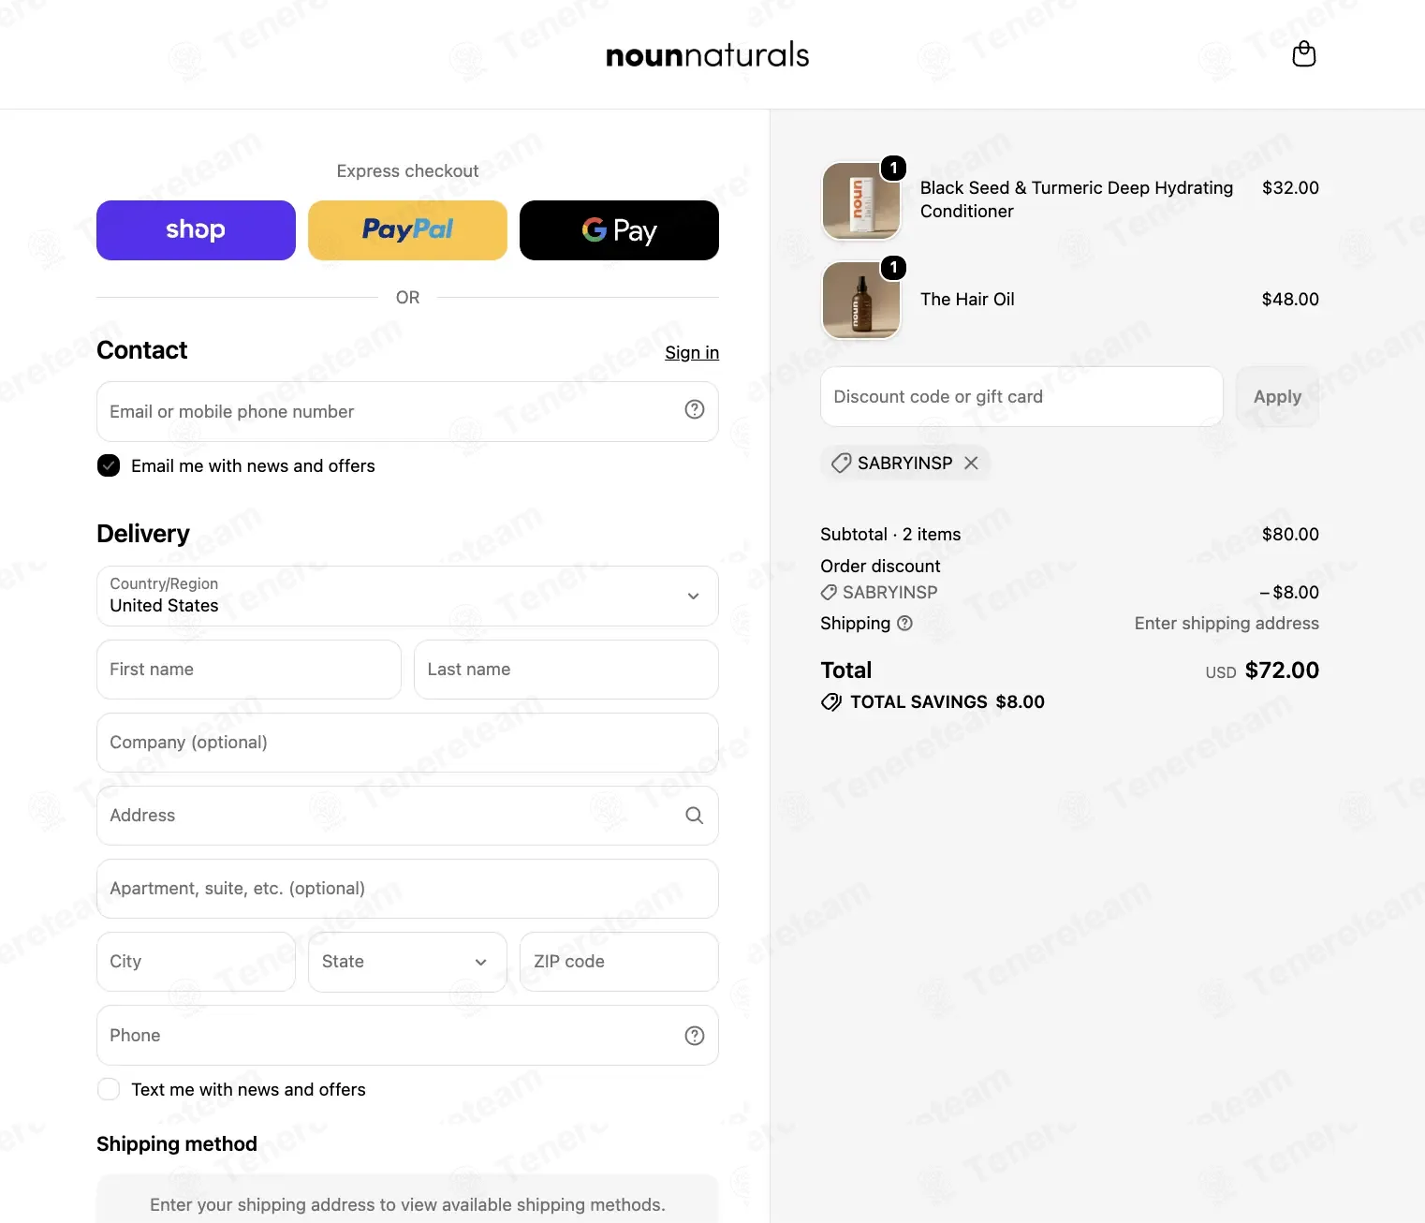Screen dimensions: 1425x1223
Task: Click the Apply discount button
Action: click(1277, 396)
